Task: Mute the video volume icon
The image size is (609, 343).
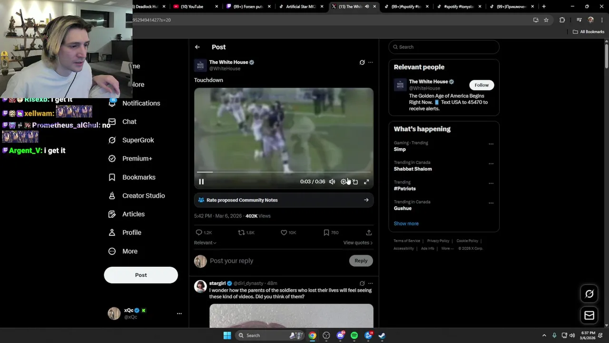Action: coord(332,182)
